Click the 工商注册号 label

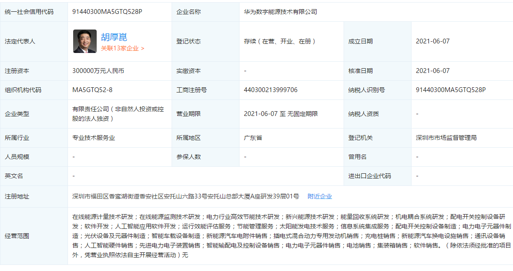pyautogui.click(x=192, y=90)
